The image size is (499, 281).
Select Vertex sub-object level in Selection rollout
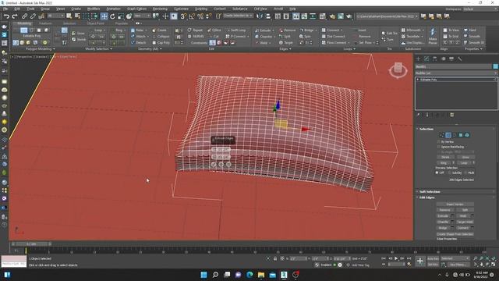[x=442, y=135]
